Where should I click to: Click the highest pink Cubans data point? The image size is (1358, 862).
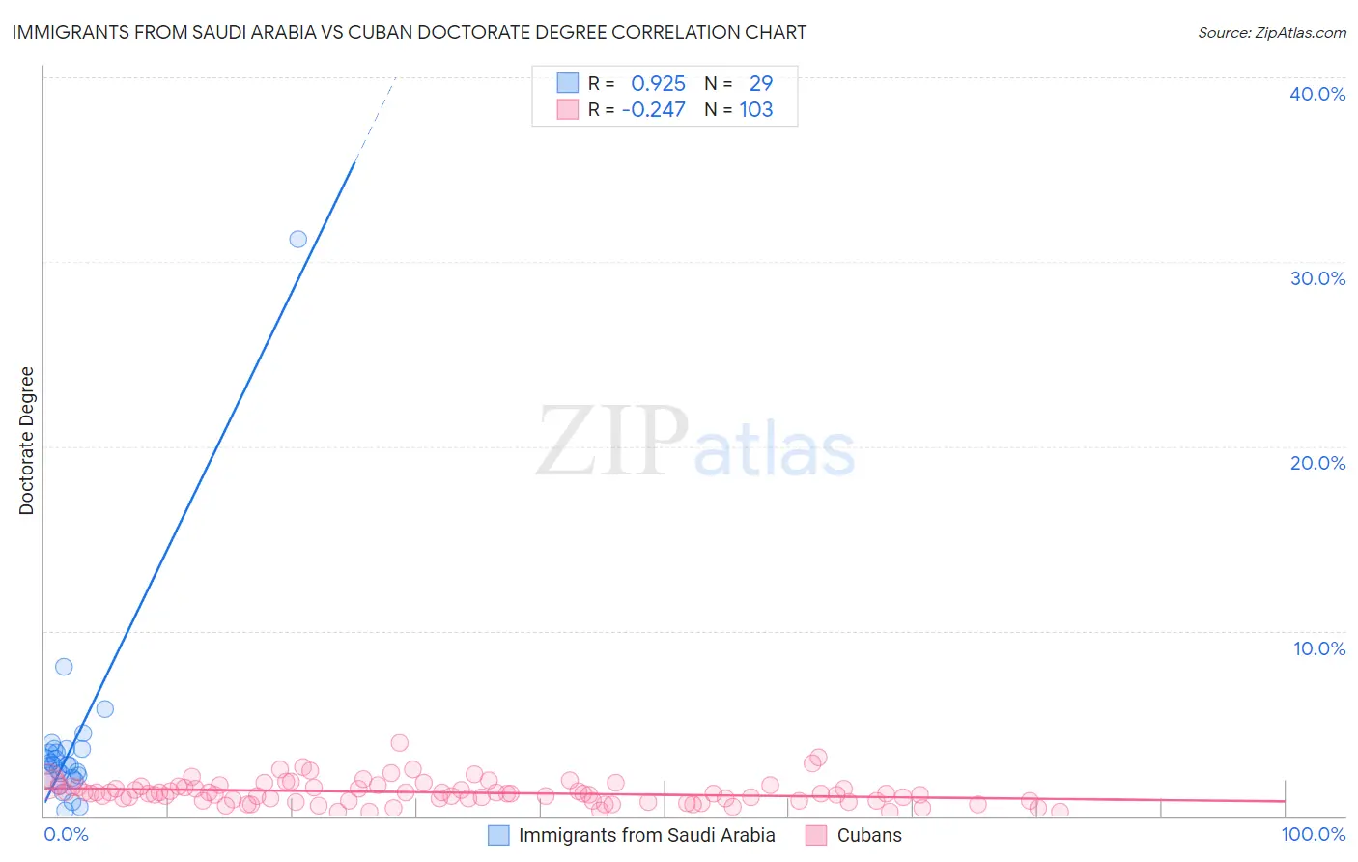[400, 742]
